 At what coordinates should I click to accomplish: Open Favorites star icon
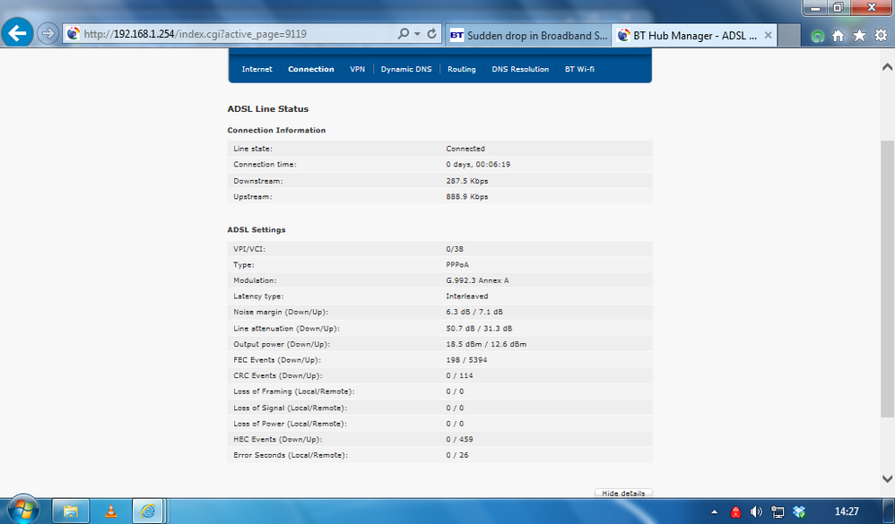859,35
